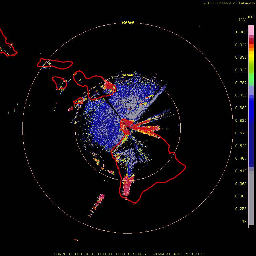Click the 0.733 legend value
The width and height of the screenshot is (256, 256).
coord(241,95)
